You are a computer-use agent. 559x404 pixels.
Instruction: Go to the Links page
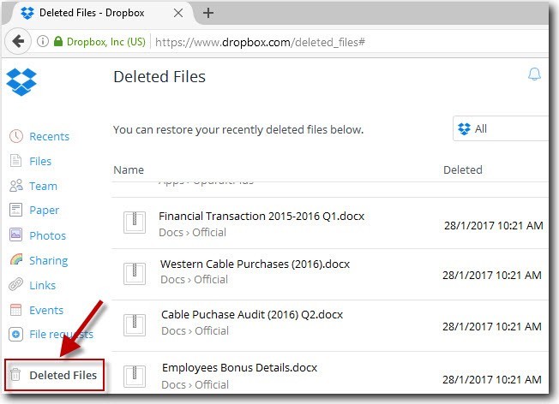[42, 286]
